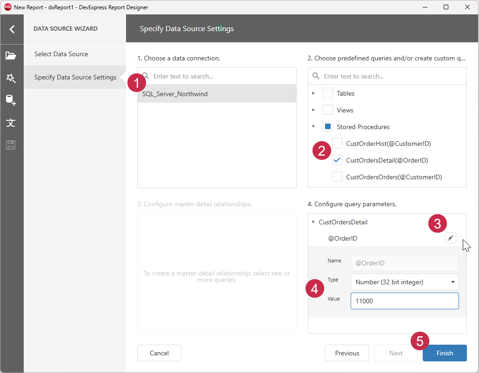Toggle the Stored Procedures checkbox

tap(327, 126)
